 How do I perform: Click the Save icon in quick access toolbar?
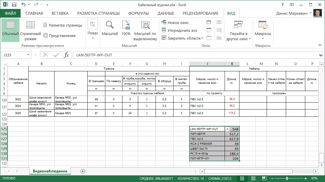coord(14,5)
